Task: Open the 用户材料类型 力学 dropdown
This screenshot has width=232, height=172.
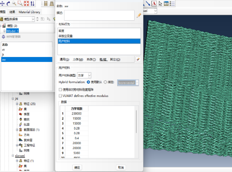Action: point(84,75)
